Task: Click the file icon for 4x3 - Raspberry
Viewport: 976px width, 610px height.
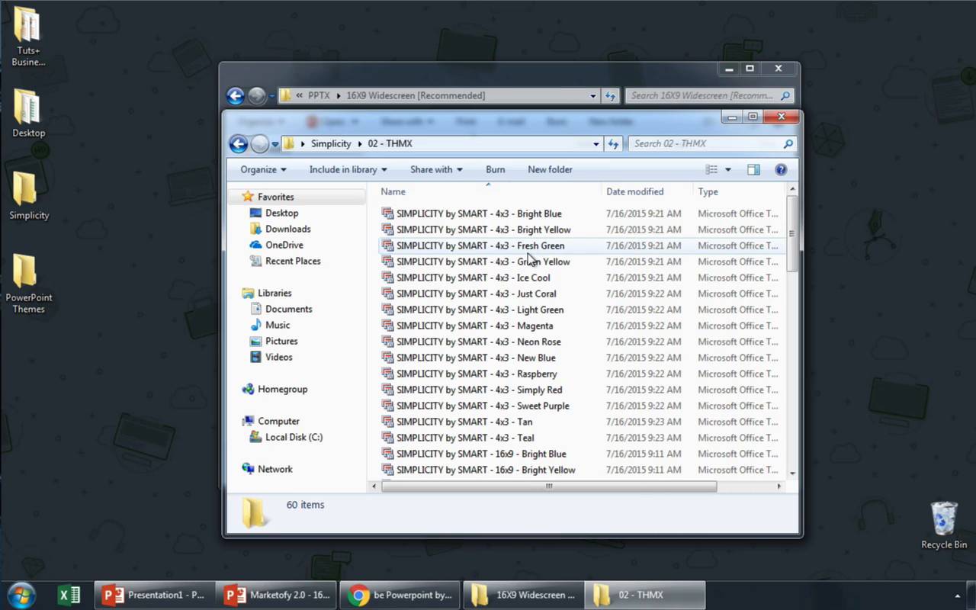Action: [x=387, y=374]
